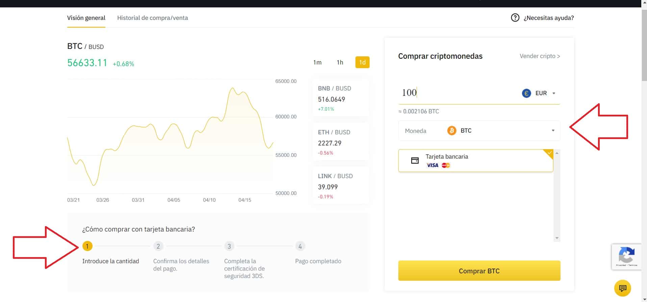The height and width of the screenshot is (302, 647).
Task: Select the 1h chart interval
Action: coord(340,62)
